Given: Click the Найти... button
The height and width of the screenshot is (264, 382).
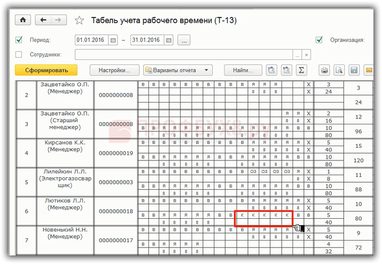Looking at the screenshot, I should (243, 70).
